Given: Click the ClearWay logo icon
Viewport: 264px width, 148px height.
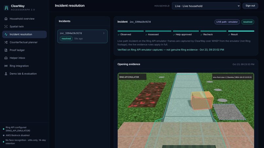Looking at the screenshot, I should tap(6, 8).
